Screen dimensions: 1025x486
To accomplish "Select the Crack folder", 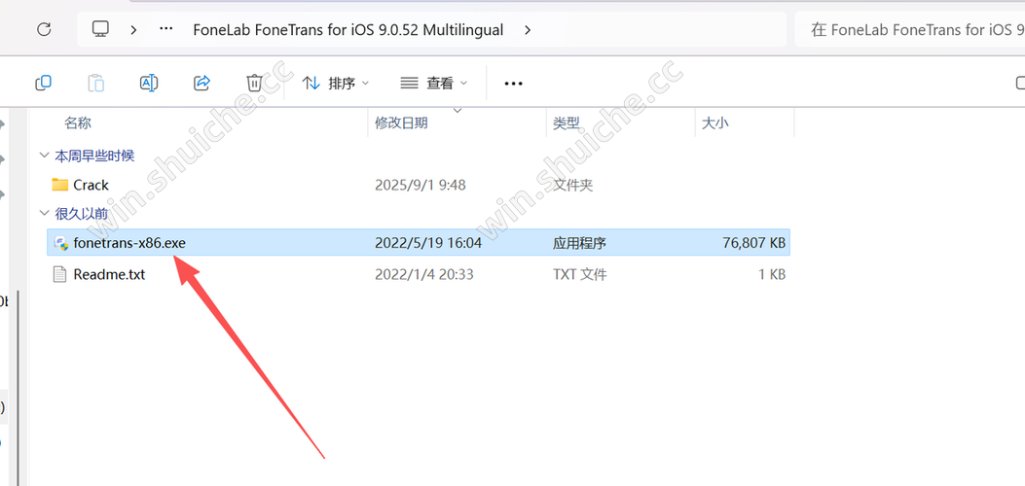I will [x=419, y=186].
